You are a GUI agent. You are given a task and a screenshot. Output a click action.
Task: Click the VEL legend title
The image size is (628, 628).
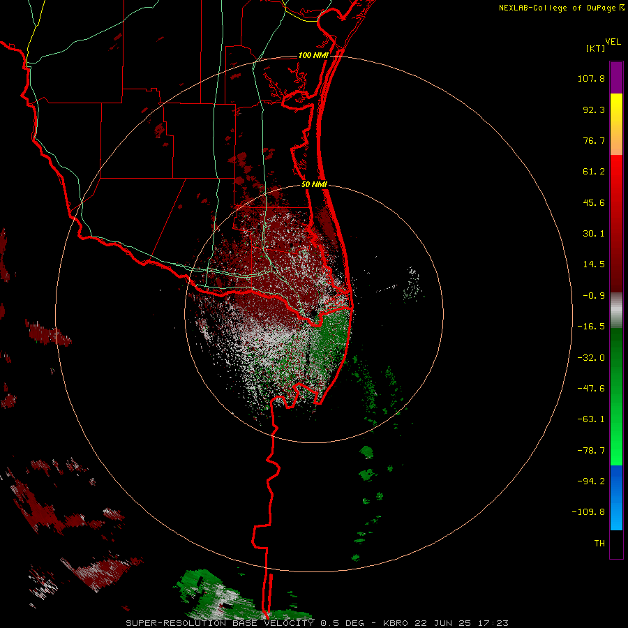(x=613, y=42)
